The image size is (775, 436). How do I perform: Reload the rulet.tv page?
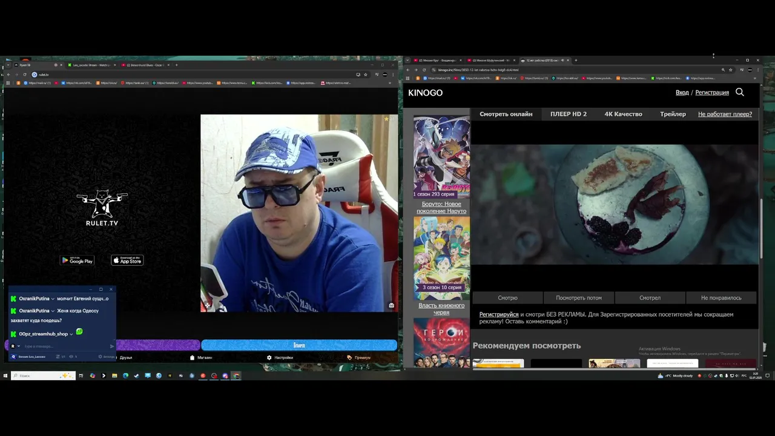pyautogui.click(x=25, y=74)
